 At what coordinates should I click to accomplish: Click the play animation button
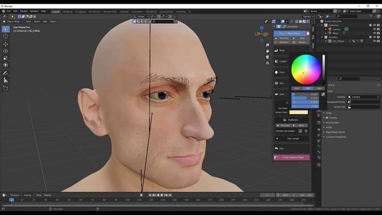[162, 195]
